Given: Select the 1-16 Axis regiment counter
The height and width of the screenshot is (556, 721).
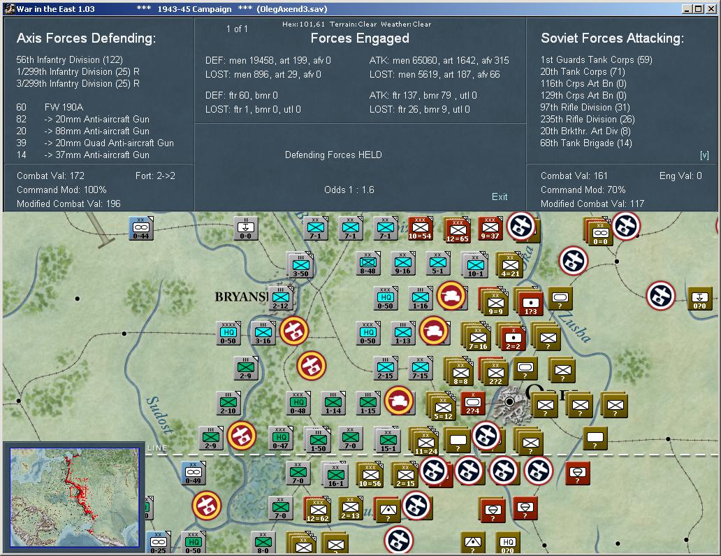Looking at the screenshot, I should point(421,298).
